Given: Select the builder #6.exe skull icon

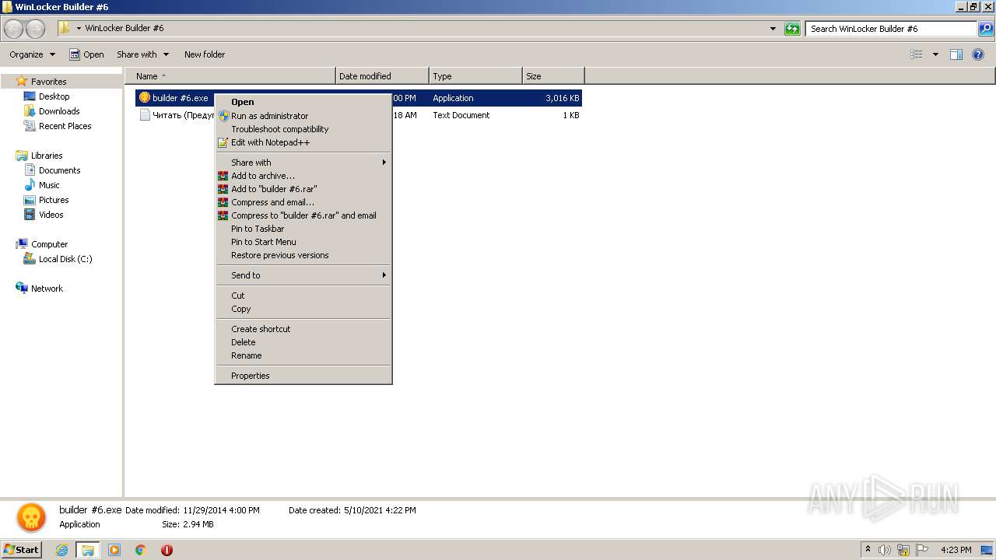Looking at the screenshot, I should coord(144,98).
